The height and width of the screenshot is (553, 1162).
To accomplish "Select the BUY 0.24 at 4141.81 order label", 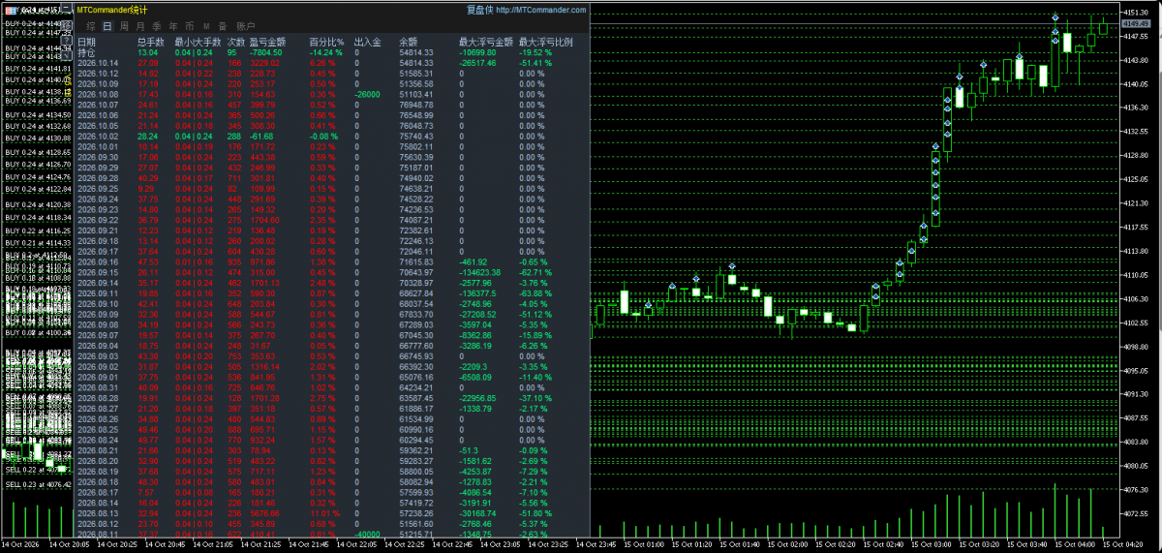I will (x=38, y=69).
